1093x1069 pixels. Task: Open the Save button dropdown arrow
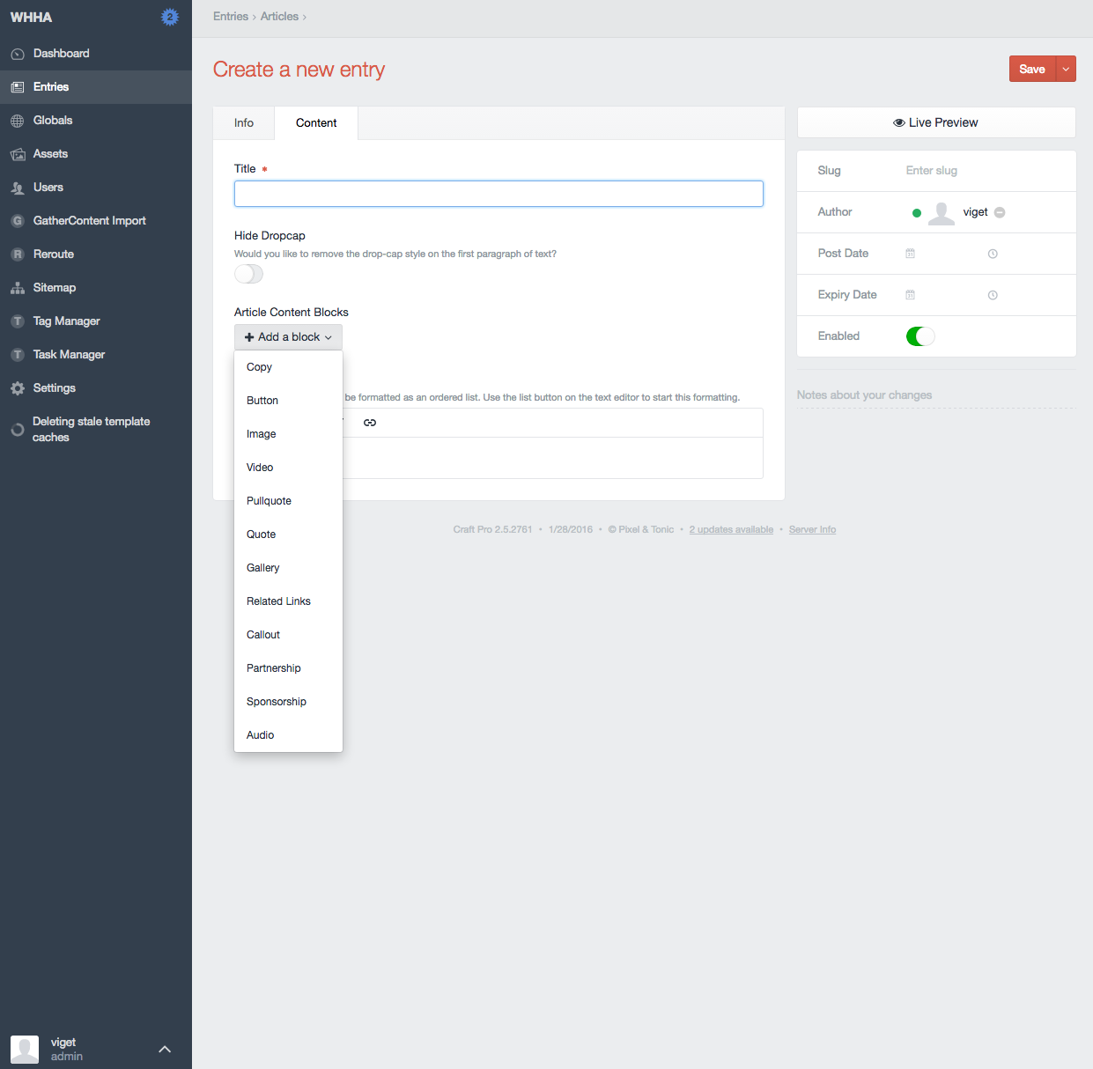[x=1066, y=70]
